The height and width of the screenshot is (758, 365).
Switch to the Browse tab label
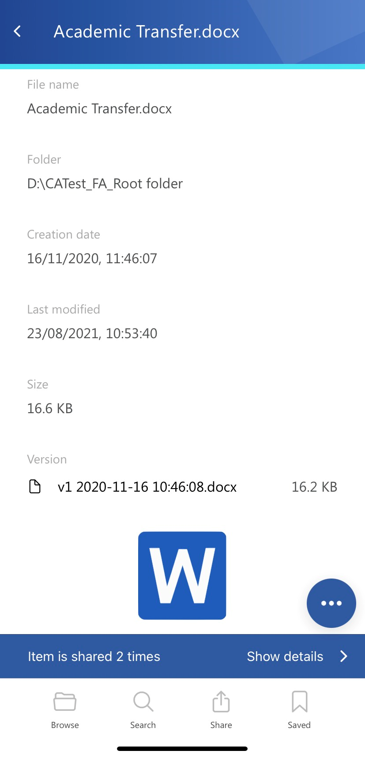(65, 725)
